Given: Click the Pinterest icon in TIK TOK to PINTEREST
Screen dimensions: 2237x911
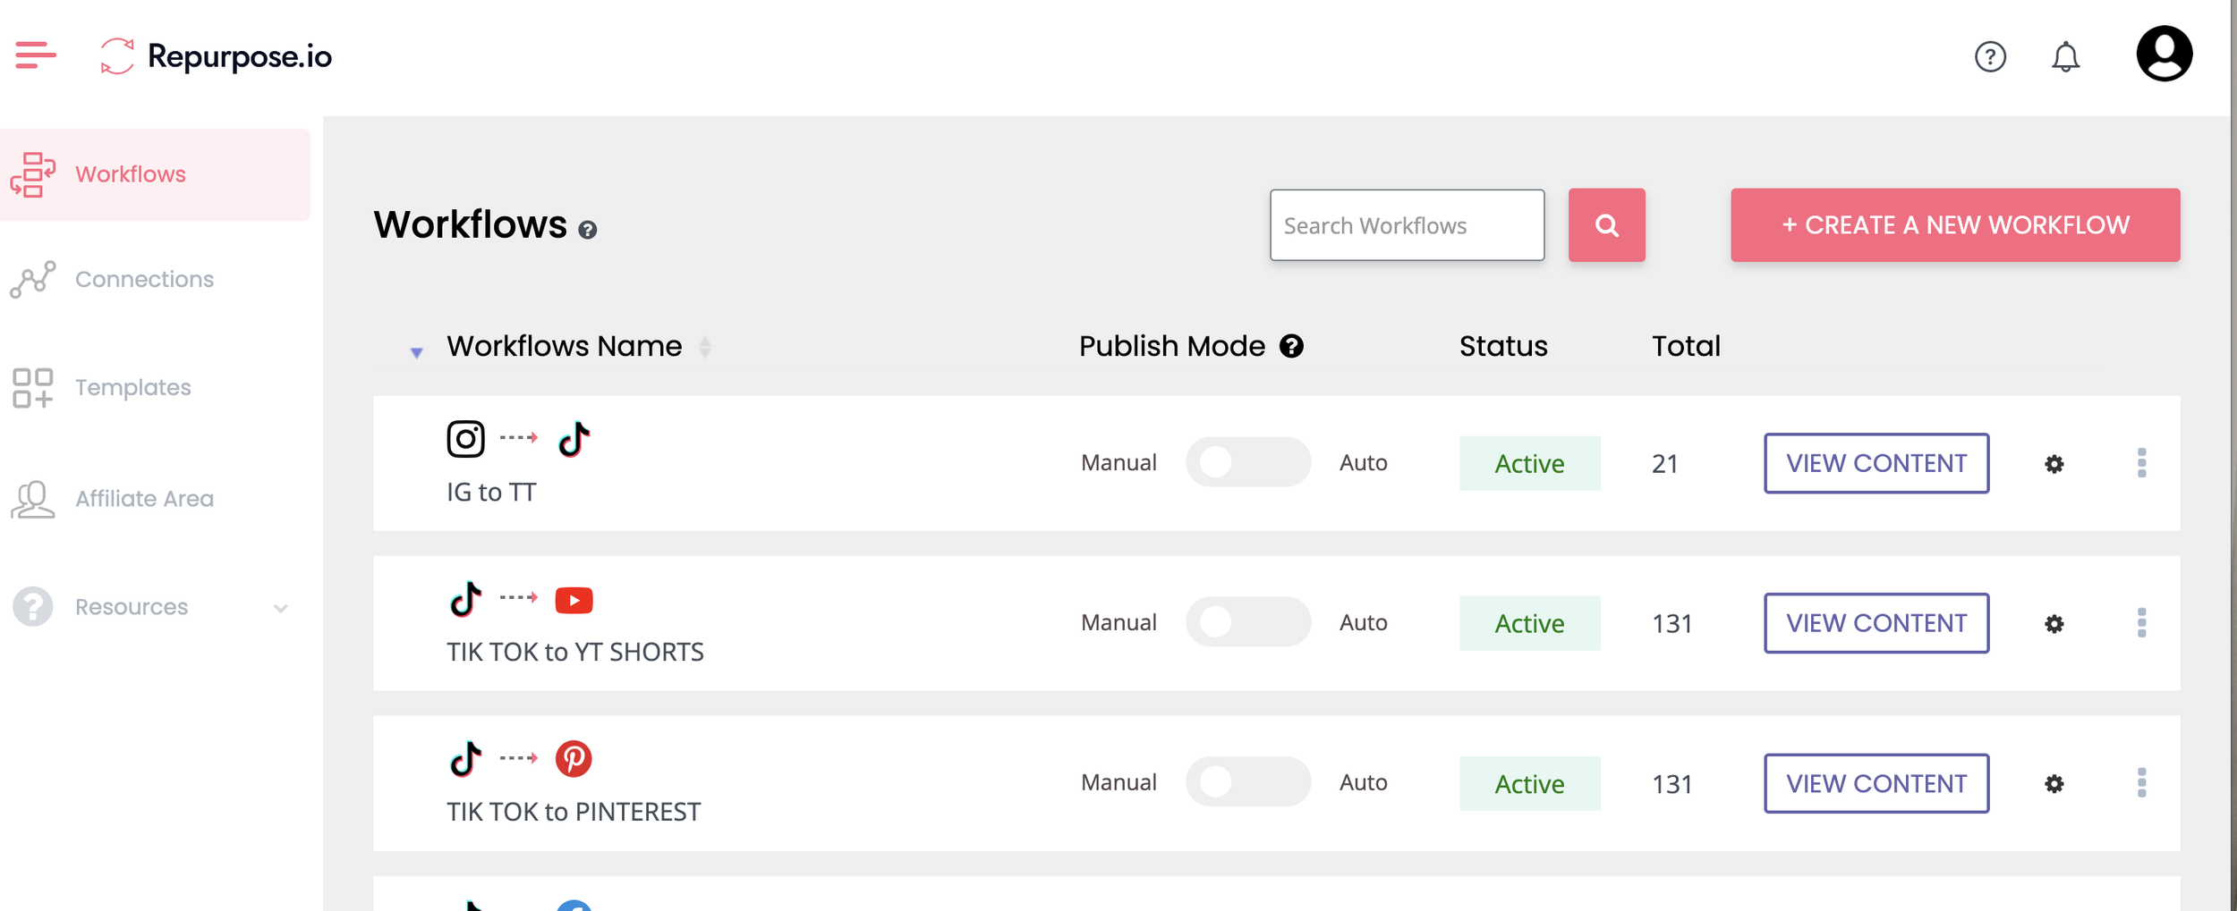Looking at the screenshot, I should coord(574,759).
